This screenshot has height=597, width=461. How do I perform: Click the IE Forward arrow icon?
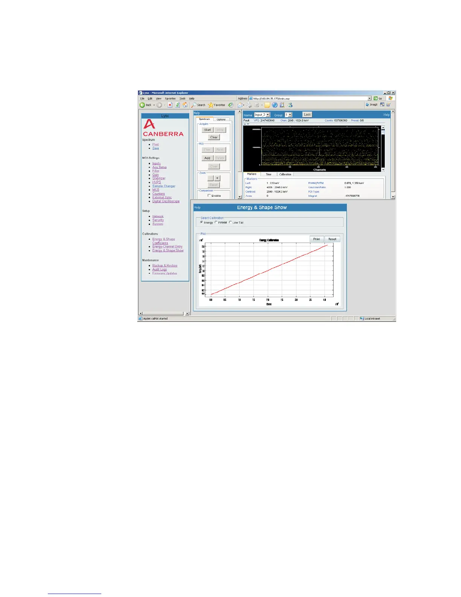coord(159,105)
